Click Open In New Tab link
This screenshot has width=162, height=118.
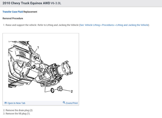click(16, 103)
